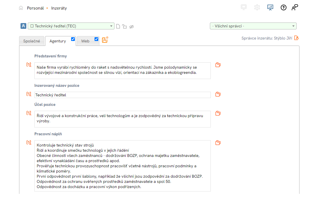Click the home icon in breadcrumb

click(21, 8)
